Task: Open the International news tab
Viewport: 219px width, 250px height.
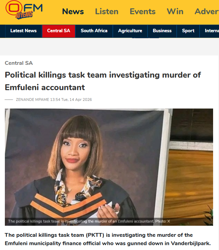Action: [x=210, y=31]
